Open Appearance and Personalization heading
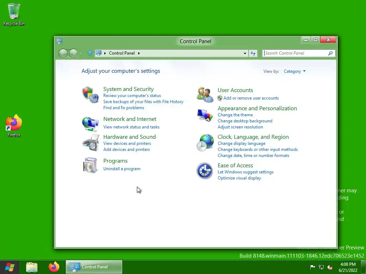This screenshot has height=274, width=366. pyautogui.click(x=257, y=108)
